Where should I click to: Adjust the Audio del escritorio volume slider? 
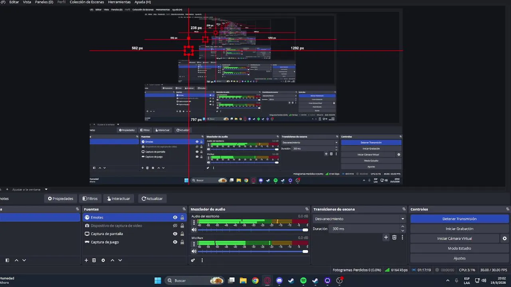[253, 230]
